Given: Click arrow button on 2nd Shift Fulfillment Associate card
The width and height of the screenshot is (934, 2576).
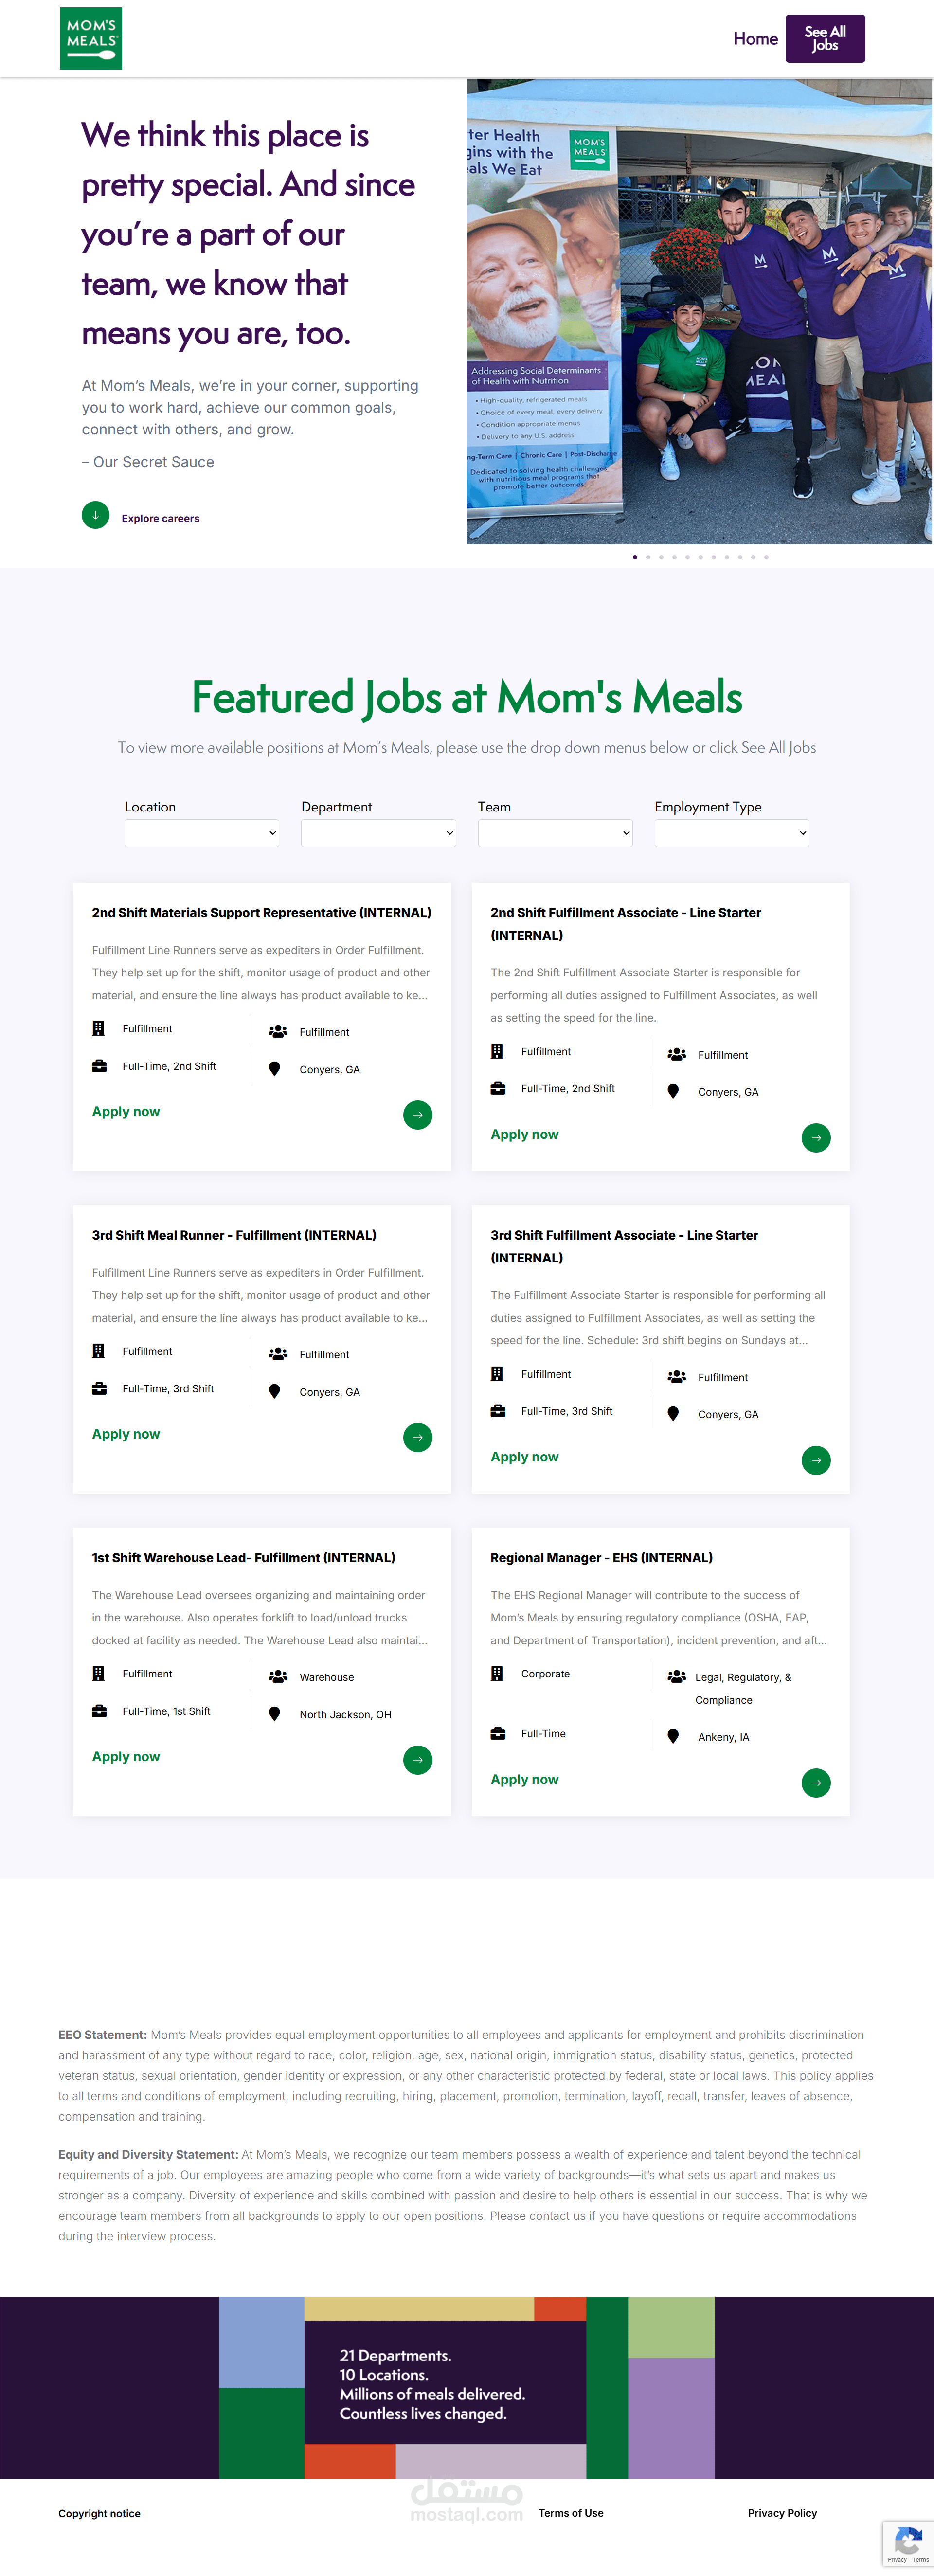Looking at the screenshot, I should pyautogui.click(x=816, y=1138).
